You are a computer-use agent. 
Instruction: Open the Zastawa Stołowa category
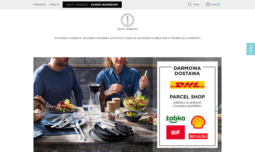pyautogui.click(x=95, y=38)
